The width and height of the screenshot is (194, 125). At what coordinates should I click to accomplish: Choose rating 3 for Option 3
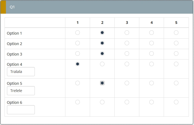(x=127, y=54)
